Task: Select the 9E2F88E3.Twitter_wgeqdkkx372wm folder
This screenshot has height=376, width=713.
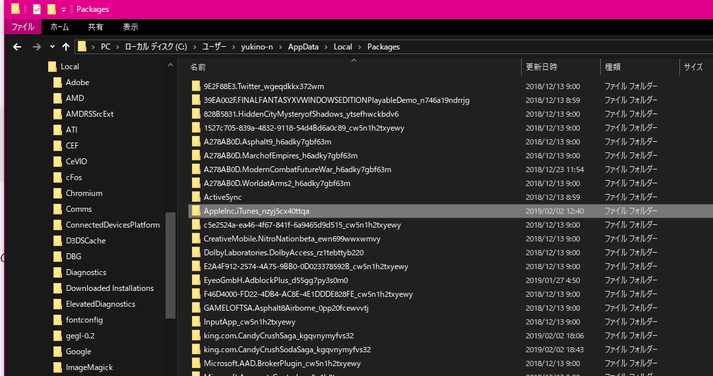Action: [264, 86]
